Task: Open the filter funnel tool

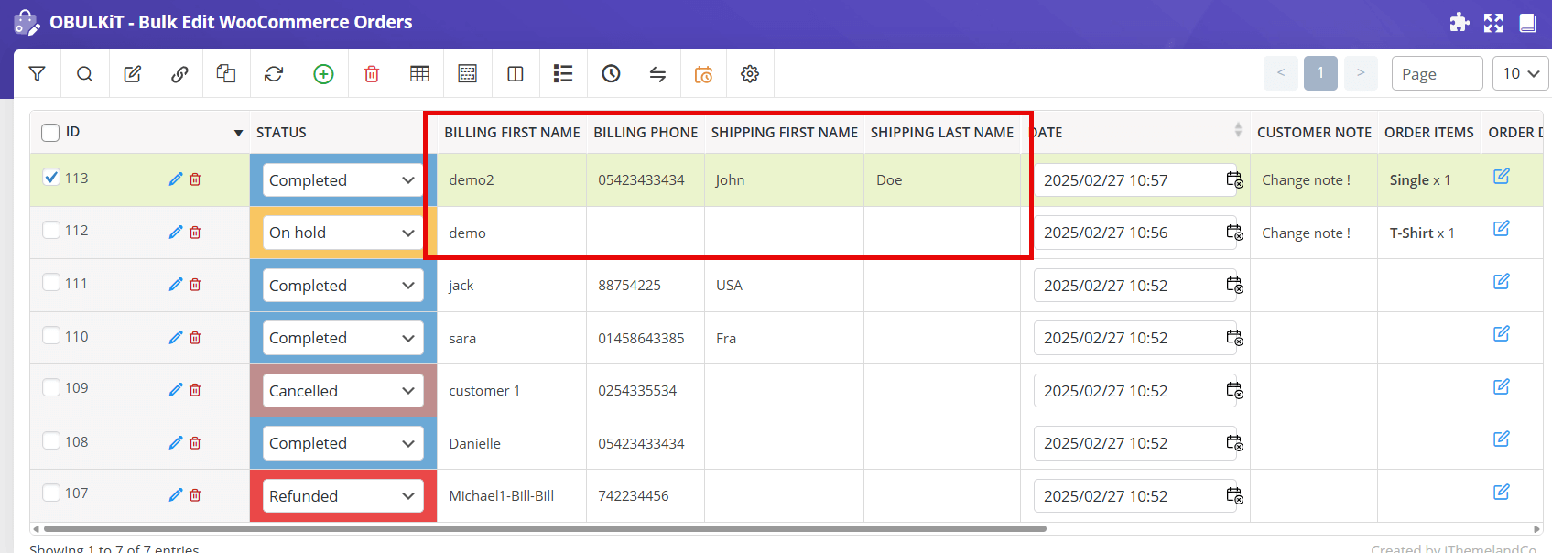Action: [x=38, y=74]
